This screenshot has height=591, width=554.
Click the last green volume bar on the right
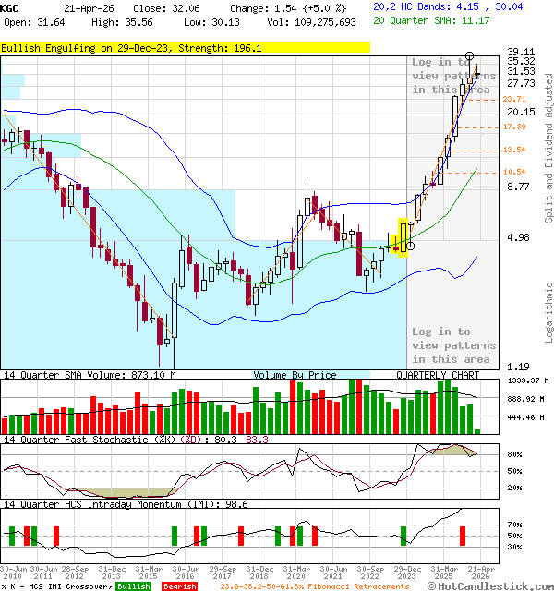point(477,430)
